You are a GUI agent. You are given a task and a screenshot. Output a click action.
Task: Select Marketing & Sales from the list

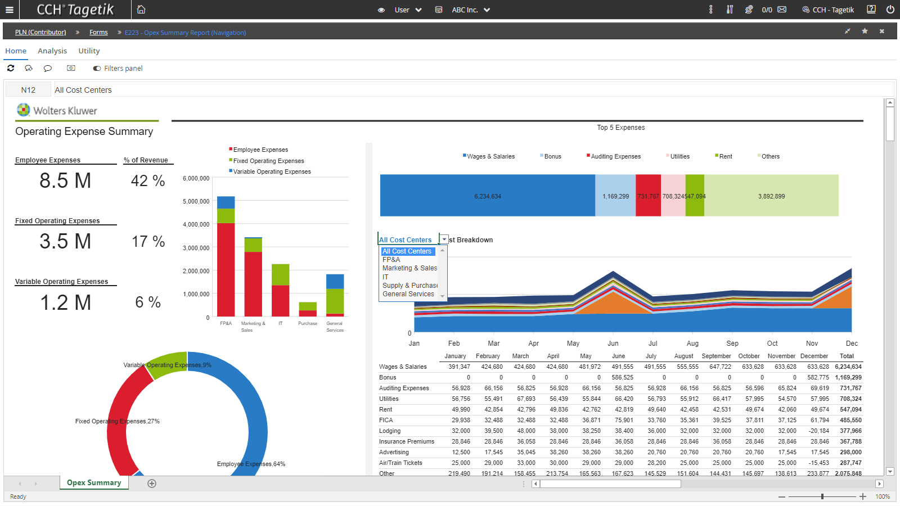pos(409,268)
